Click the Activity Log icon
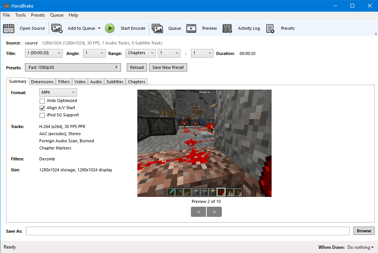Image resolution: width=378 pixels, height=253 pixels. tap(227, 28)
